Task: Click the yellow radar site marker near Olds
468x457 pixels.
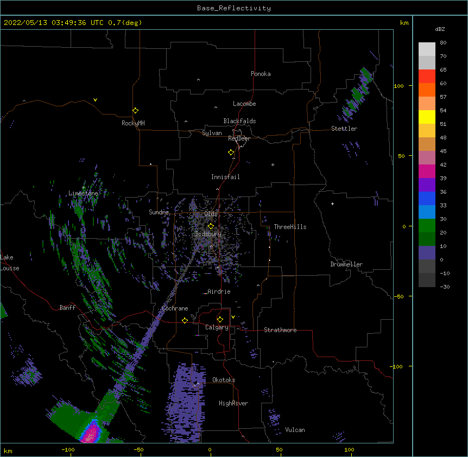Action: (x=211, y=226)
